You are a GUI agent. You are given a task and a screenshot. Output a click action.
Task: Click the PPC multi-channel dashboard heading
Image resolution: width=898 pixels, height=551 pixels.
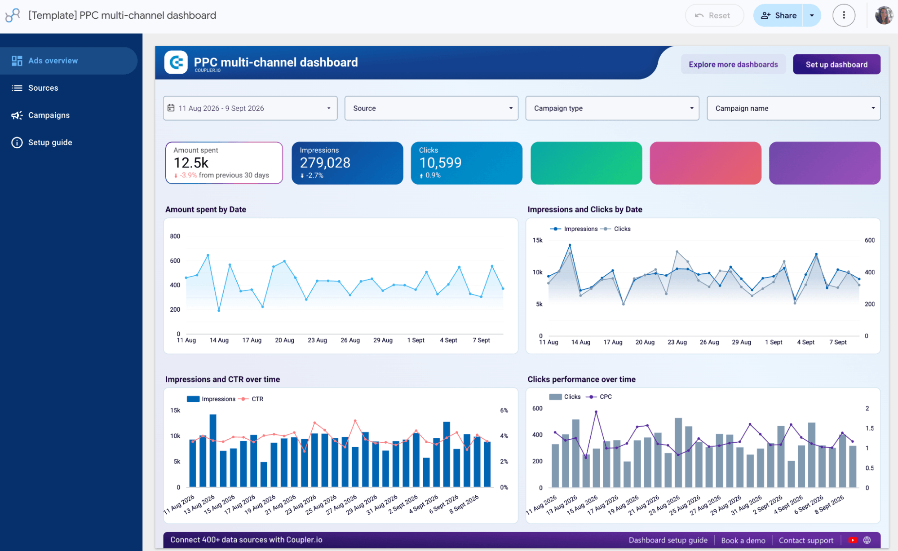pos(276,62)
